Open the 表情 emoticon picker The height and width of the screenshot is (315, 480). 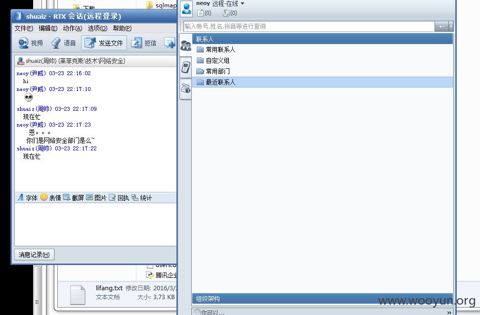[51, 198]
